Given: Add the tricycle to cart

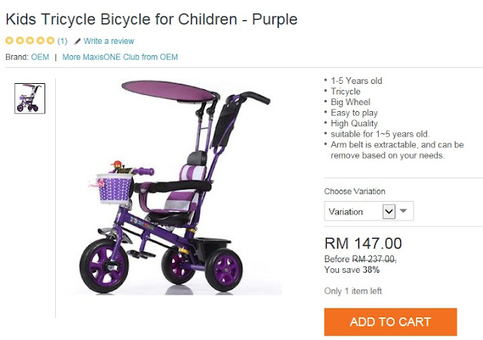Looking at the screenshot, I should [x=390, y=322].
